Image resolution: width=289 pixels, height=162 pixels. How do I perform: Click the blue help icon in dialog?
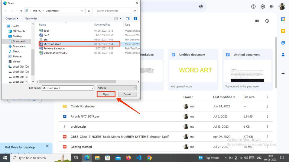coord(135,18)
